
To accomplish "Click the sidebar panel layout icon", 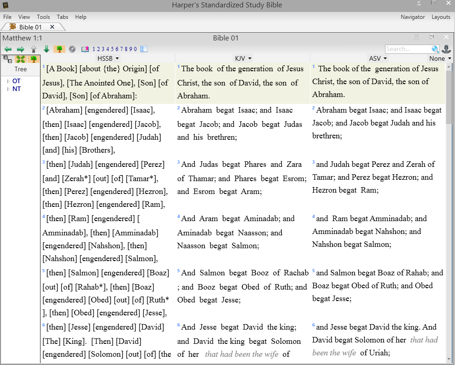I will coord(144,49).
